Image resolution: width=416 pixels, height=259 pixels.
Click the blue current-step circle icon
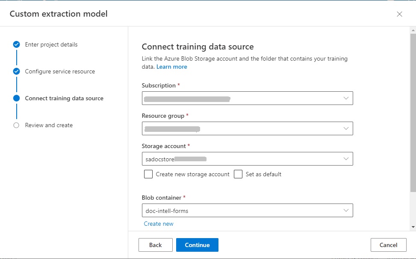coord(16,98)
